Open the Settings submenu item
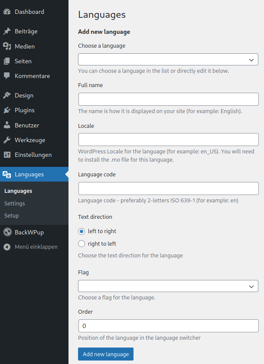The image size is (264, 364). (x=15, y=203)
